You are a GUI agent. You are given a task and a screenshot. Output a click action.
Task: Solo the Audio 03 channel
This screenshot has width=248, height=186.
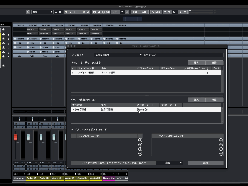click(60, 124)
